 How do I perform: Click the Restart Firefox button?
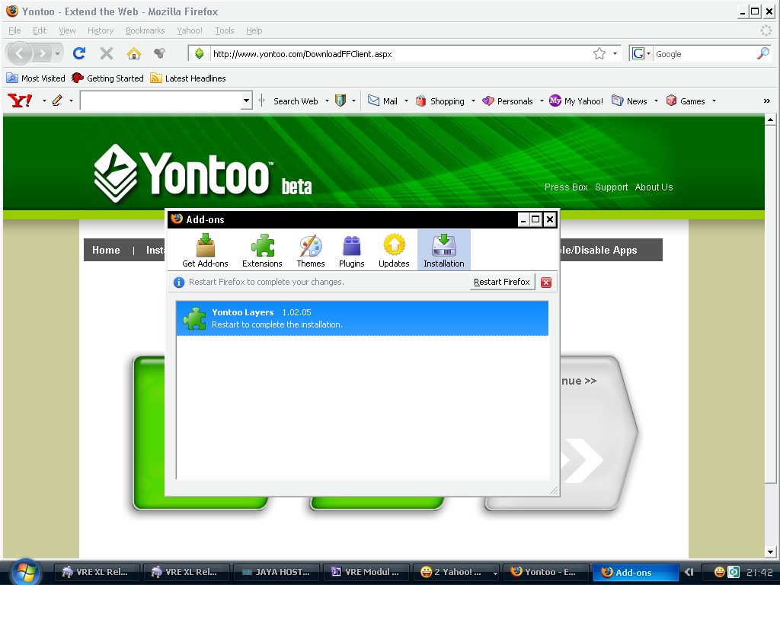(x=502, y=282)
